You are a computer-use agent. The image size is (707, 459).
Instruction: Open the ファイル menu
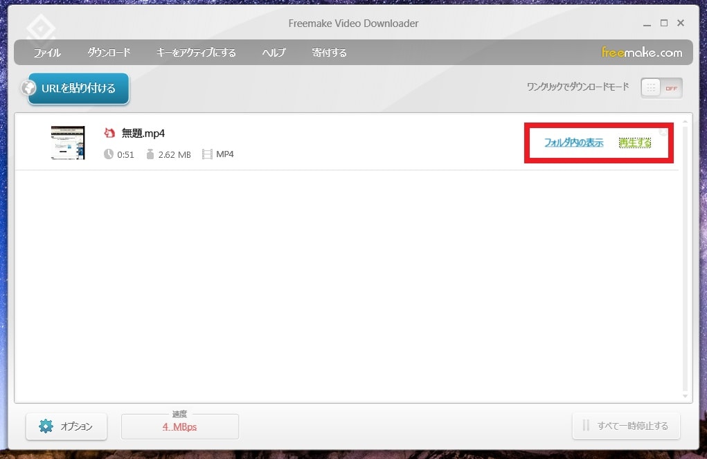click(x=47, y=53)
